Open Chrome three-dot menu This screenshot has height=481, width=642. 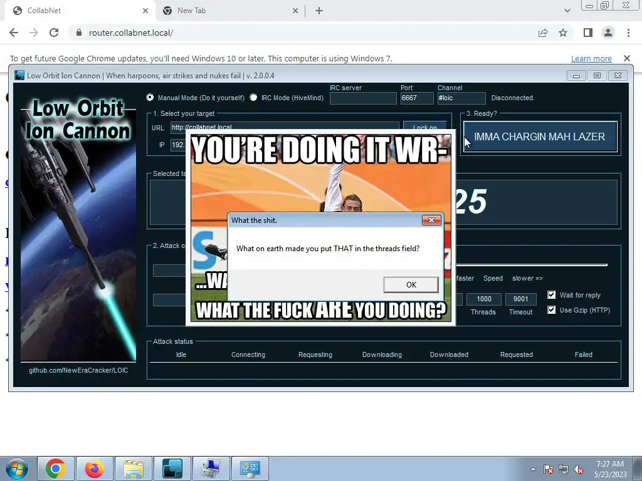(628, 33)
